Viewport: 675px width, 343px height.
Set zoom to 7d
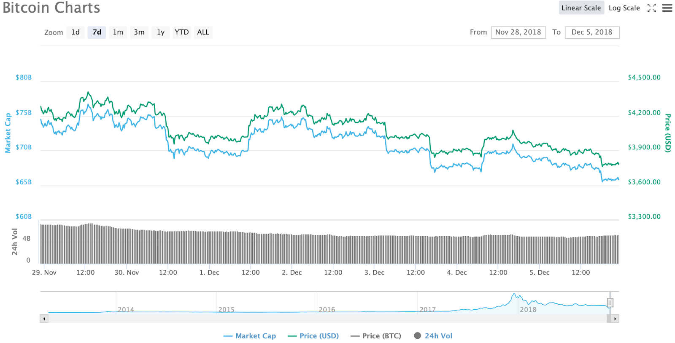[97, 32]
